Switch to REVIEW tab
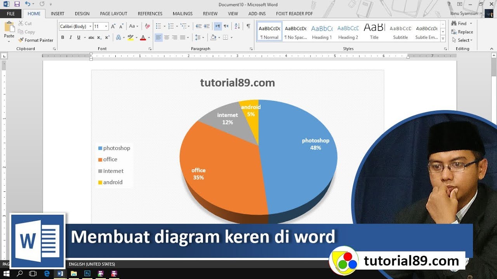497x279 pixels. [210, 14]
